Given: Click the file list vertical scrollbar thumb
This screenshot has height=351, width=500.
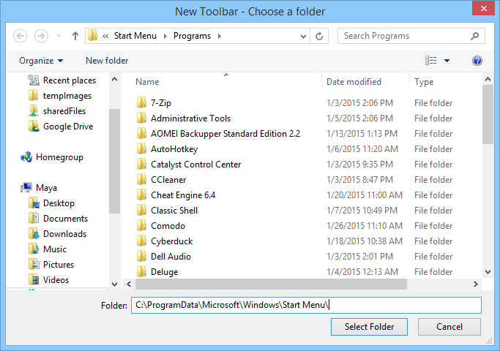Looking at the screenshot, I should 488,115.
